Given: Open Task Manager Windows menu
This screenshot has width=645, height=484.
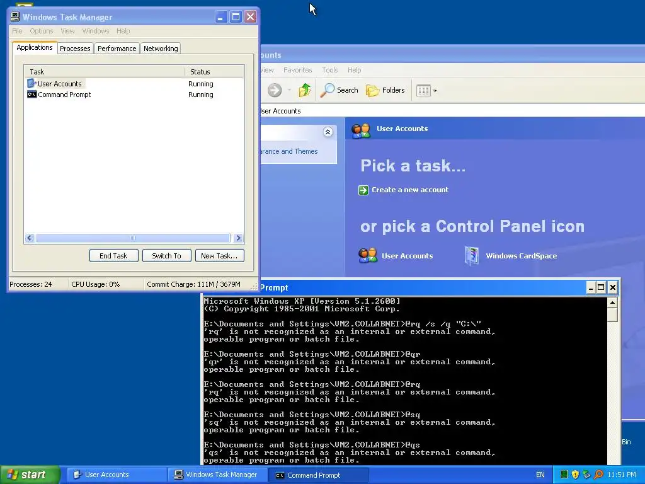Looking at the screenshot, I should point(96,31).
